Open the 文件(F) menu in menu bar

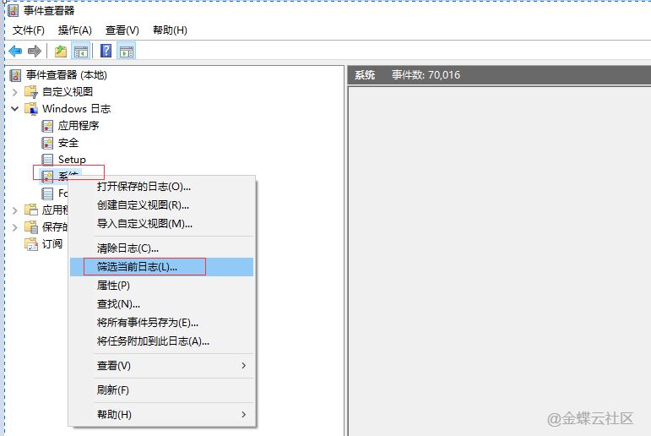pyautogui.click(x=28, y=30)
